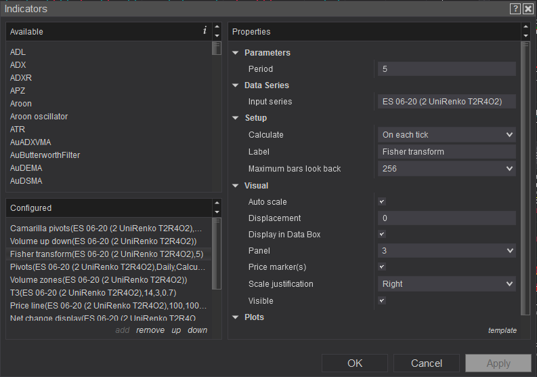Expand the Plots section
This screenshot has height=377, width=537.
click(236, 317)
